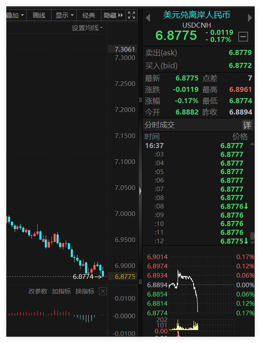Click 换指标 to change the indicator
Screen dimensions: 261x343
[85, 291]
